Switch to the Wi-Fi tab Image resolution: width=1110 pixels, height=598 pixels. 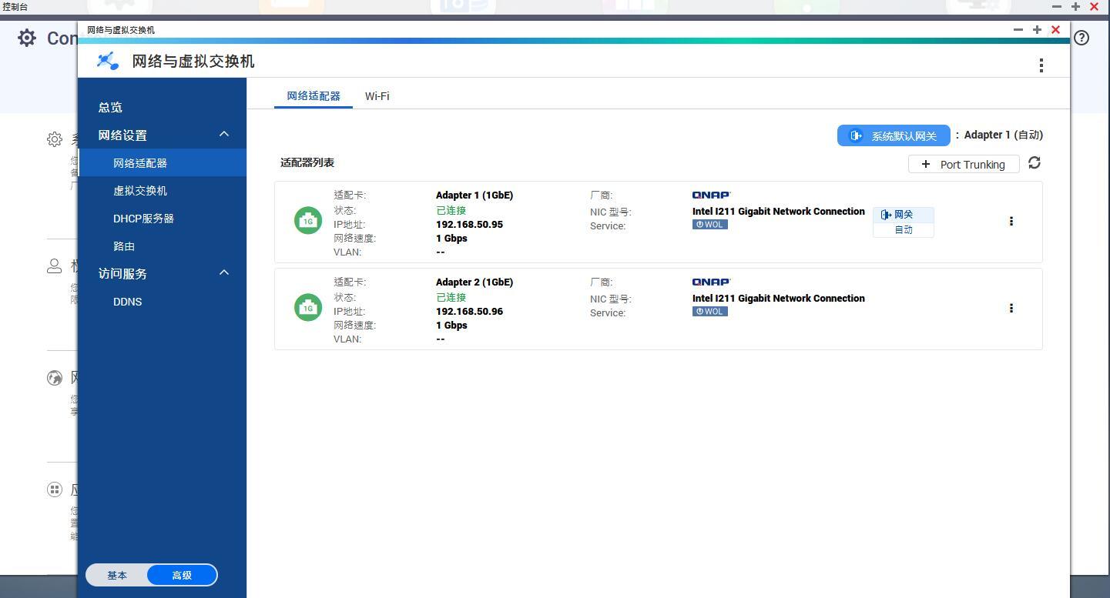pos(377,96)
